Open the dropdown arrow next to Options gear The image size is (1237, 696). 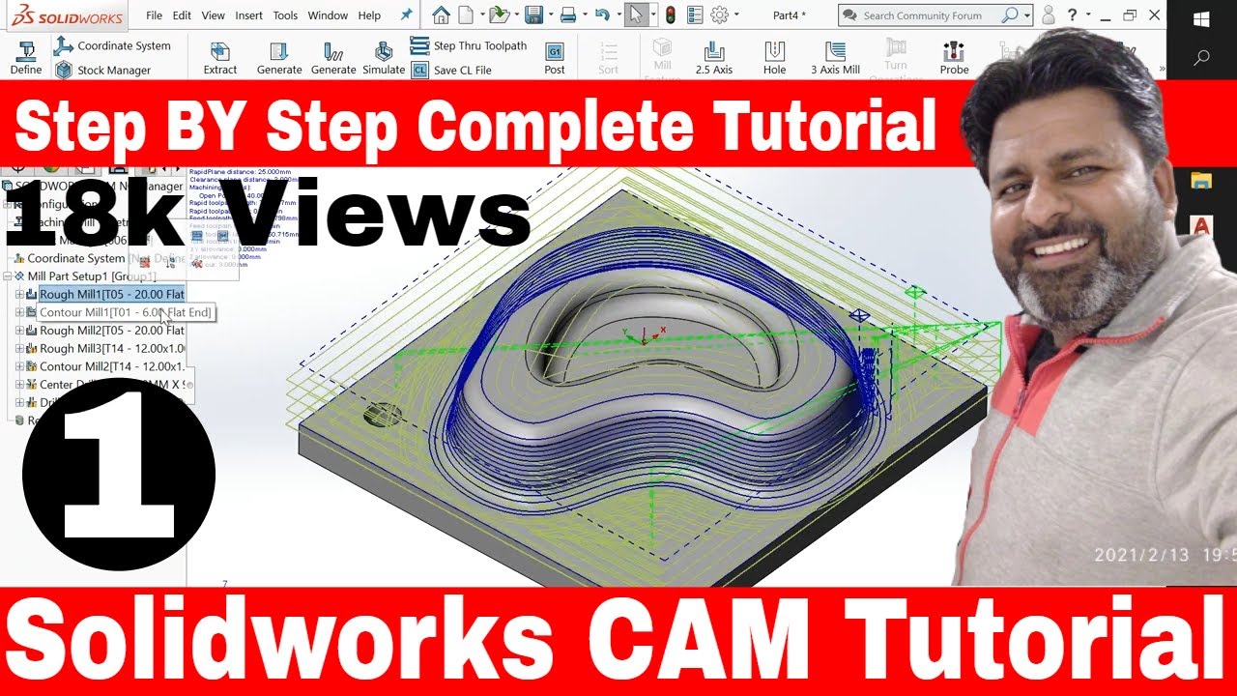(735, 15)
